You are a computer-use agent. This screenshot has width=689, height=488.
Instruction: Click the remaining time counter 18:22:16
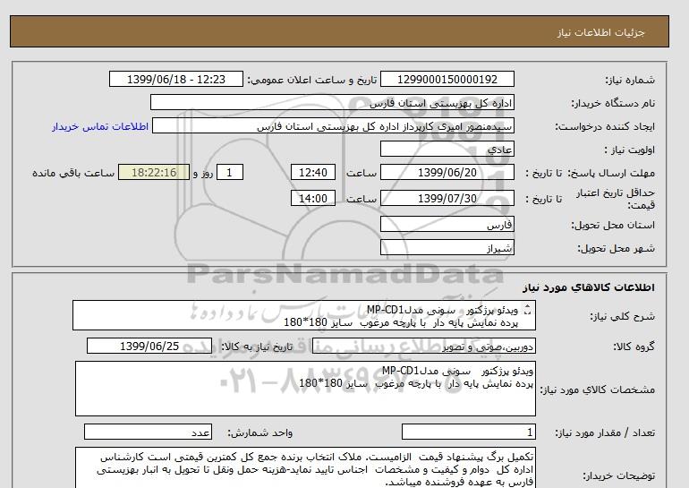click(x=154, y=172)
